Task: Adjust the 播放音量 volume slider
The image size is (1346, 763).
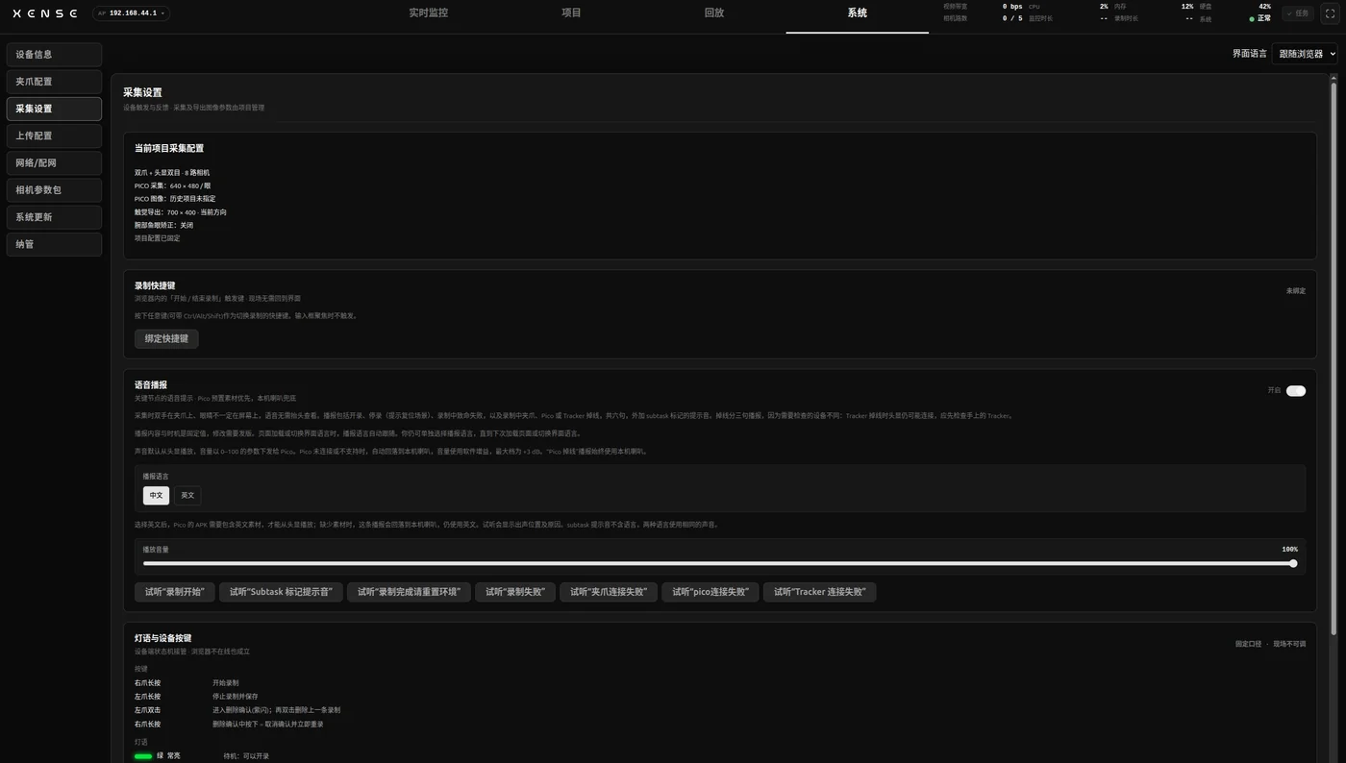Action: (720, 563)
